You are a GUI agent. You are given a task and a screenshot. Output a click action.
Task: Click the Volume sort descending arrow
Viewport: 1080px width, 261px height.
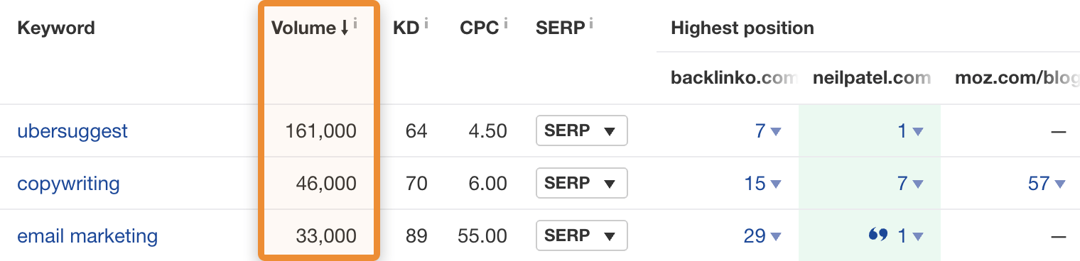[345, 28]
